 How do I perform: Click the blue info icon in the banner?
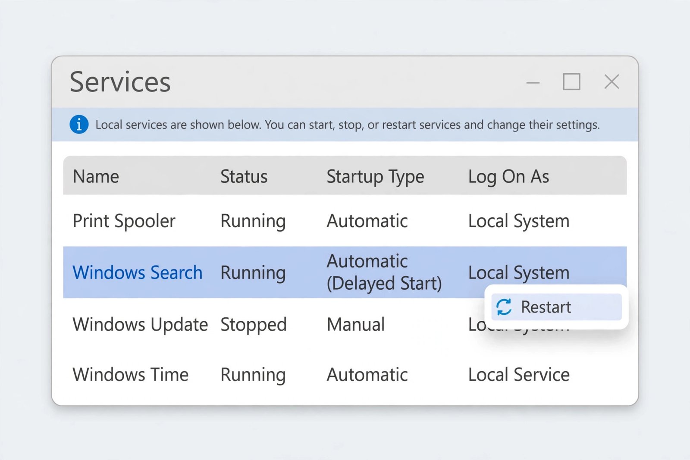coord(79,125)
